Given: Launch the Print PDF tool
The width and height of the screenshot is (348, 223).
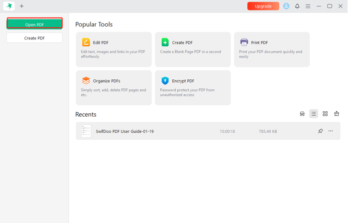Looking at the screenshot, I should point(272,49).
